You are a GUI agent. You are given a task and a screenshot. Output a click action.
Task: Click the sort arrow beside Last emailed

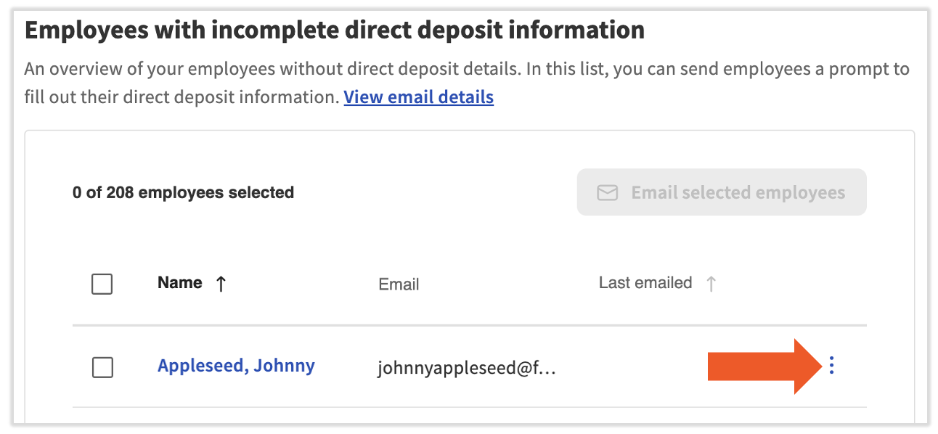tap(711, 284)
